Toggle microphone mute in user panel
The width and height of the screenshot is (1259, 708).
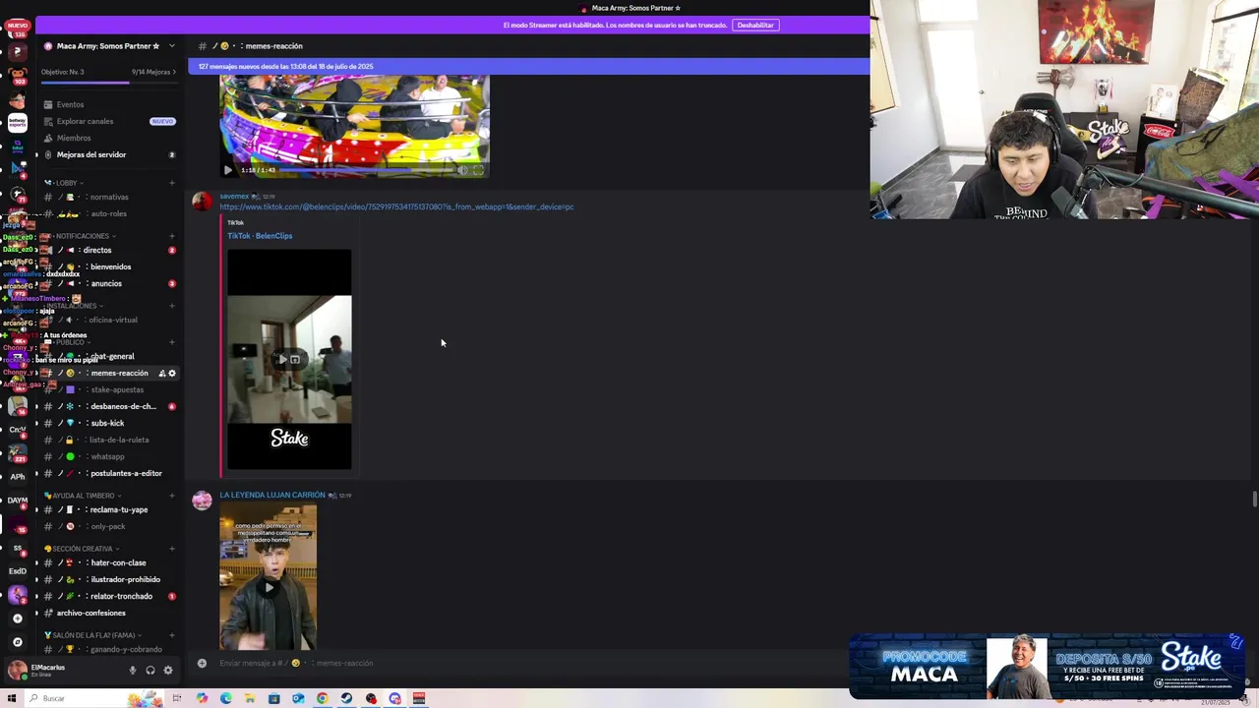pyautogui.click(x=132, y=671)
